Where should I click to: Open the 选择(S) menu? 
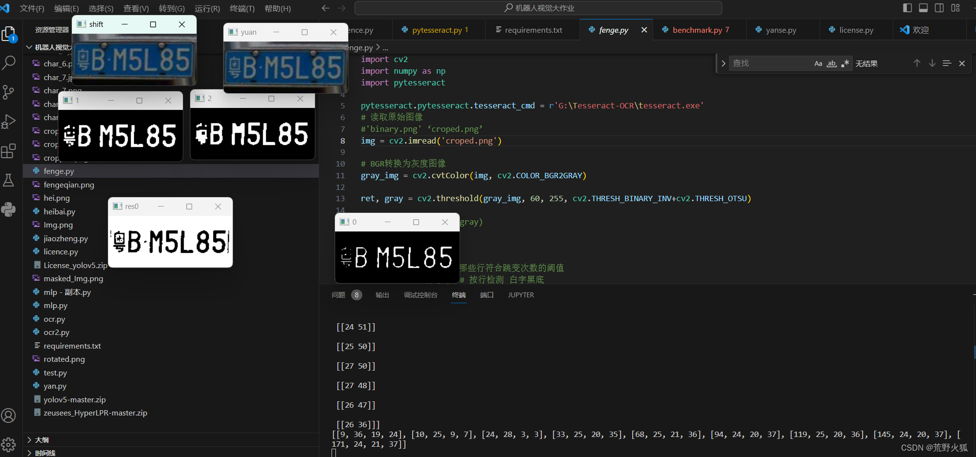[x=101, y=9]
